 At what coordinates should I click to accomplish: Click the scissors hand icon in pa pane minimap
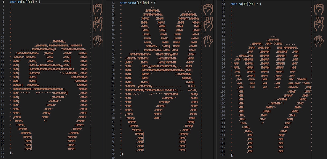(319, 24)
